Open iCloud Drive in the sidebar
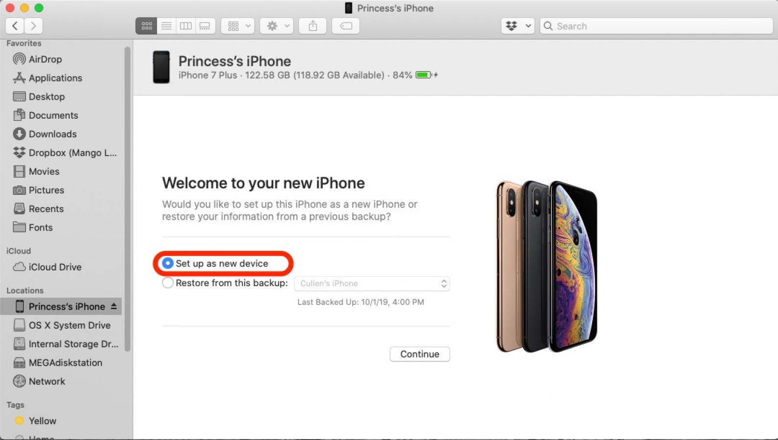The image size is (778, 440). tap(55, 267)
